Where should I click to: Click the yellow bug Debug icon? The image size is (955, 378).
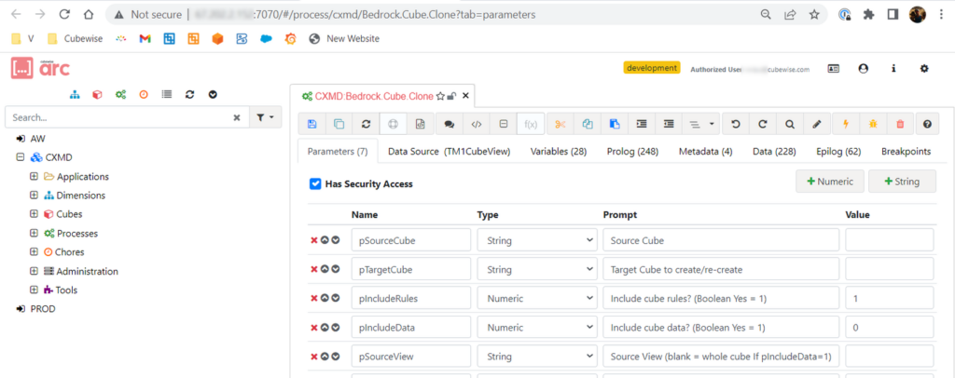872,124
